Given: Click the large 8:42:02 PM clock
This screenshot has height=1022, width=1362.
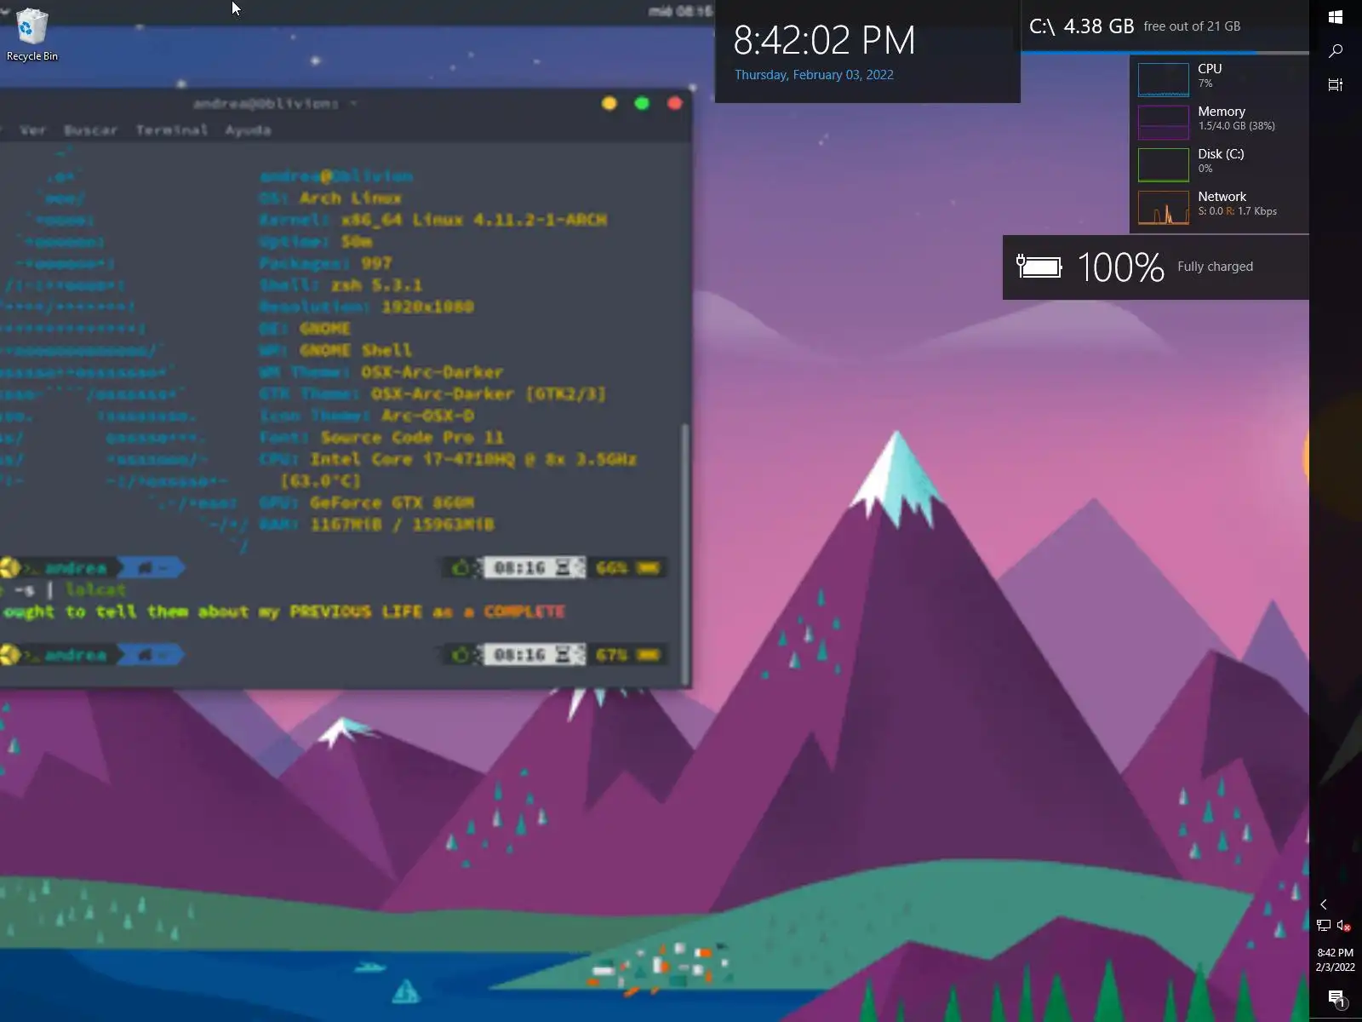Looking at the screenshot, I should (824, 40).
